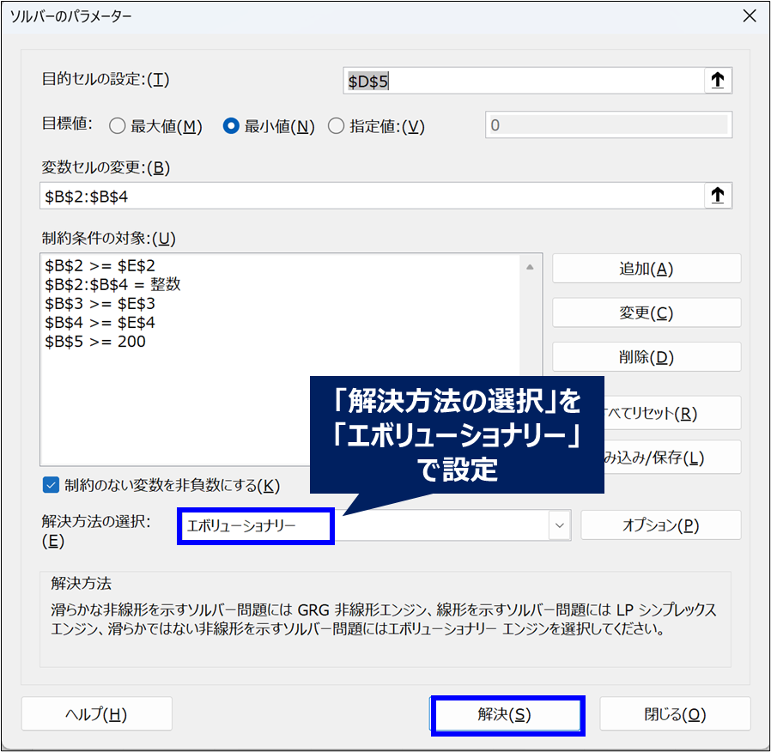
Task: Click the 追加 (Add) constraint button
Action: (646, 269)
